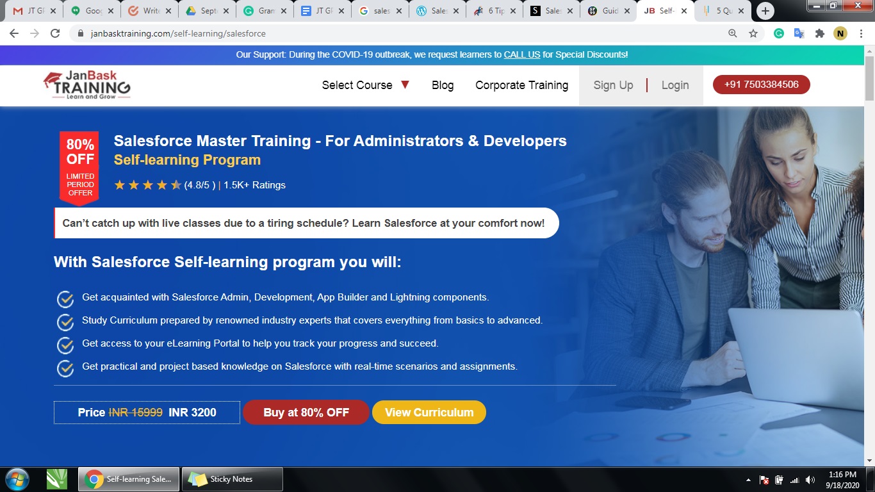This screenshot has width=875, height=492.
Task: Switch to the Google Hangouts tab
Action: 92,11
